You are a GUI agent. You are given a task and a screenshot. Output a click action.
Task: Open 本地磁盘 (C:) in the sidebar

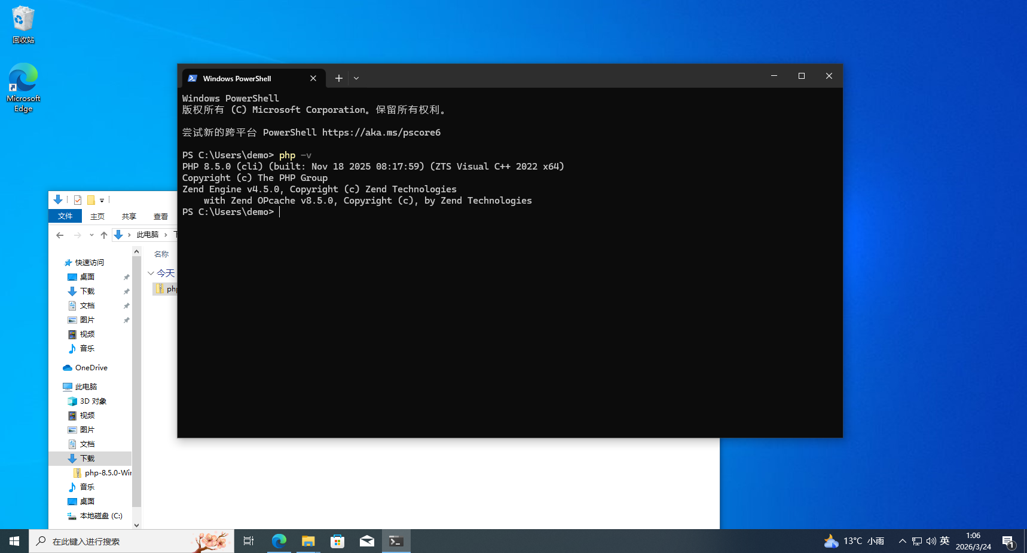100,516
